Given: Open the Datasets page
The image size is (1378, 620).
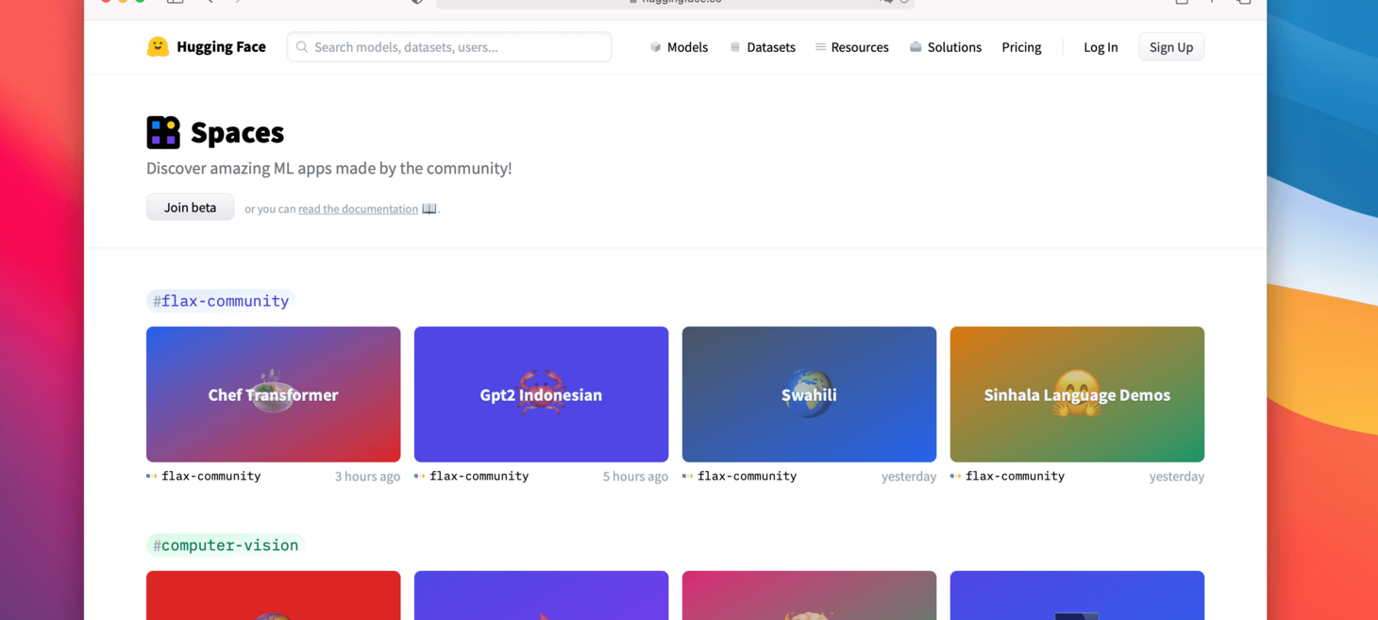Looking at the screenshot, I should [x=762, y=47].
